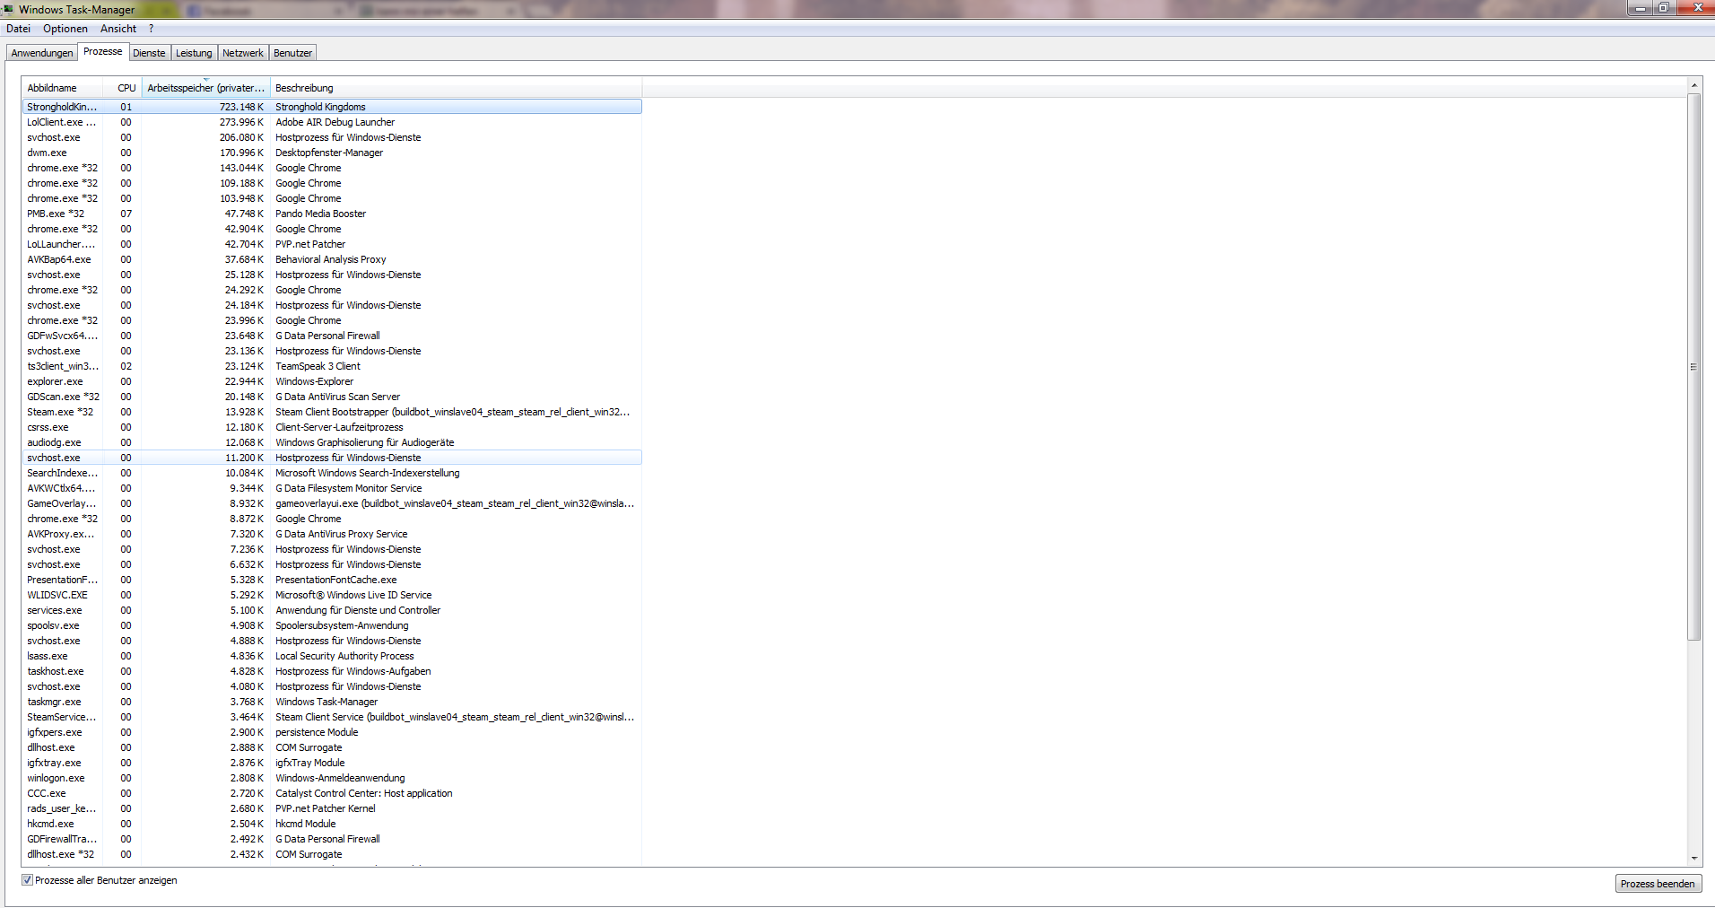Select the Steam.exe *32 process
Image resolution: width=1715 pixels, height=908 pixels.
(332, 412)
